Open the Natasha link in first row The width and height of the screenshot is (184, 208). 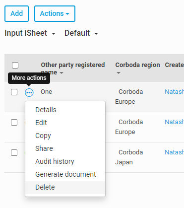pos(174,91)
